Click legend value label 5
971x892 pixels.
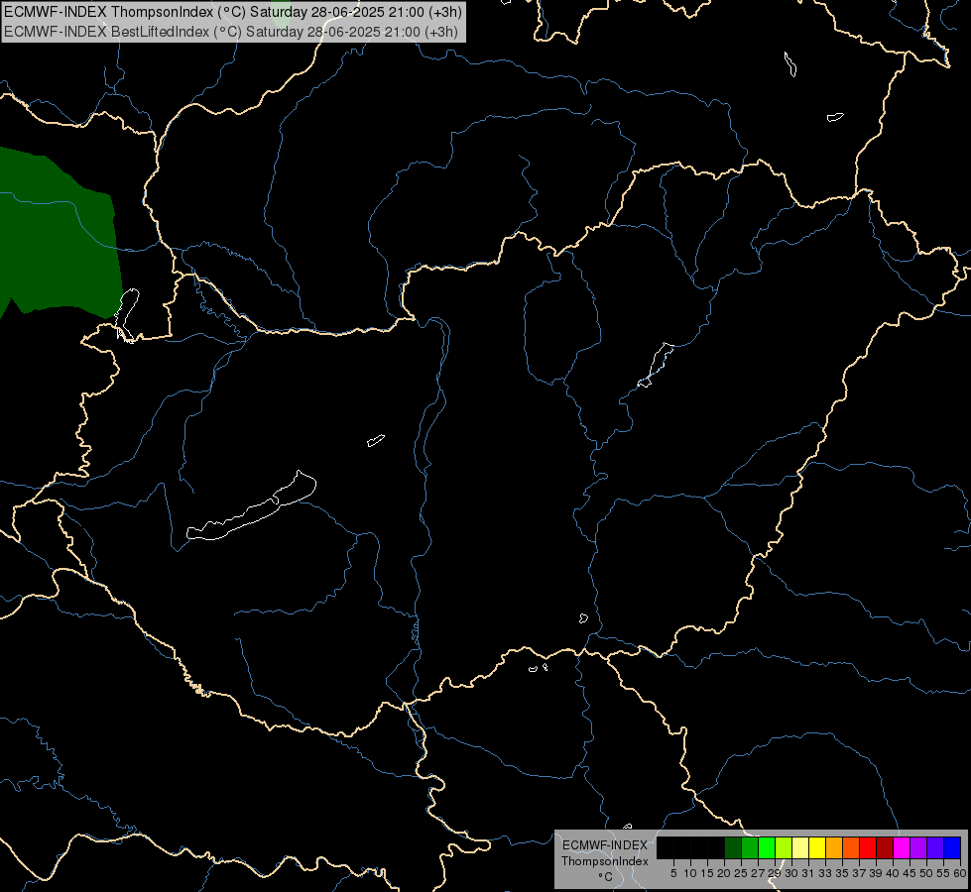[673, 873]
